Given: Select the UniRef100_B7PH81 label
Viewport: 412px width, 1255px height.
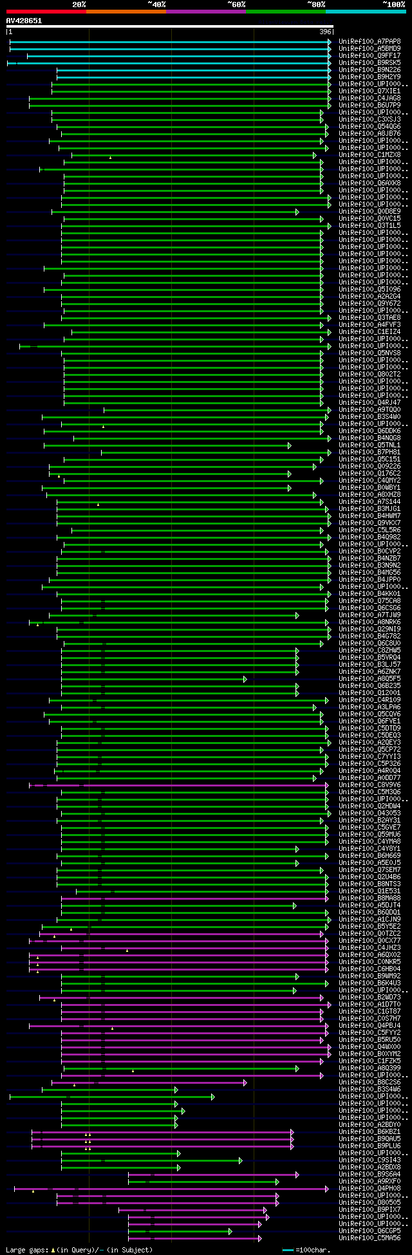Looking at the screenshot, I should [370, 452].
